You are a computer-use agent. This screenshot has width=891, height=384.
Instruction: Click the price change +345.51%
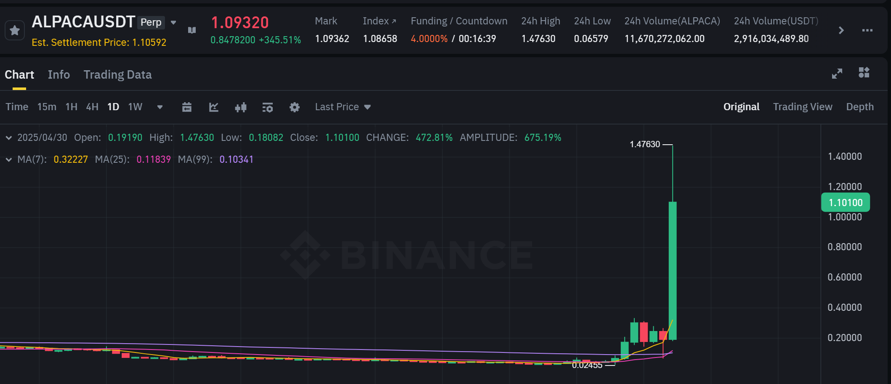pos(280,40)
